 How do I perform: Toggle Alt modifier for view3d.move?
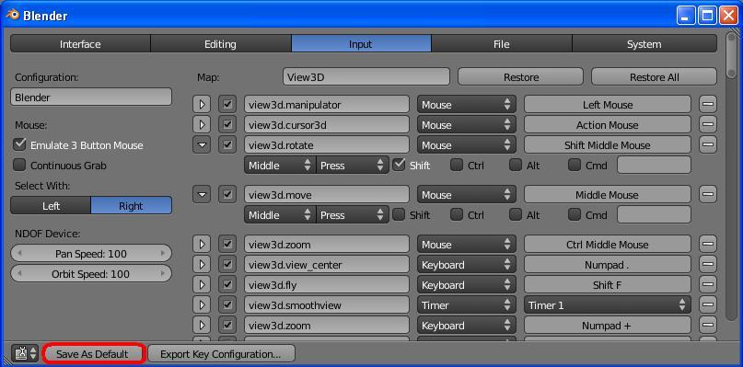click(x=516, y=214)
